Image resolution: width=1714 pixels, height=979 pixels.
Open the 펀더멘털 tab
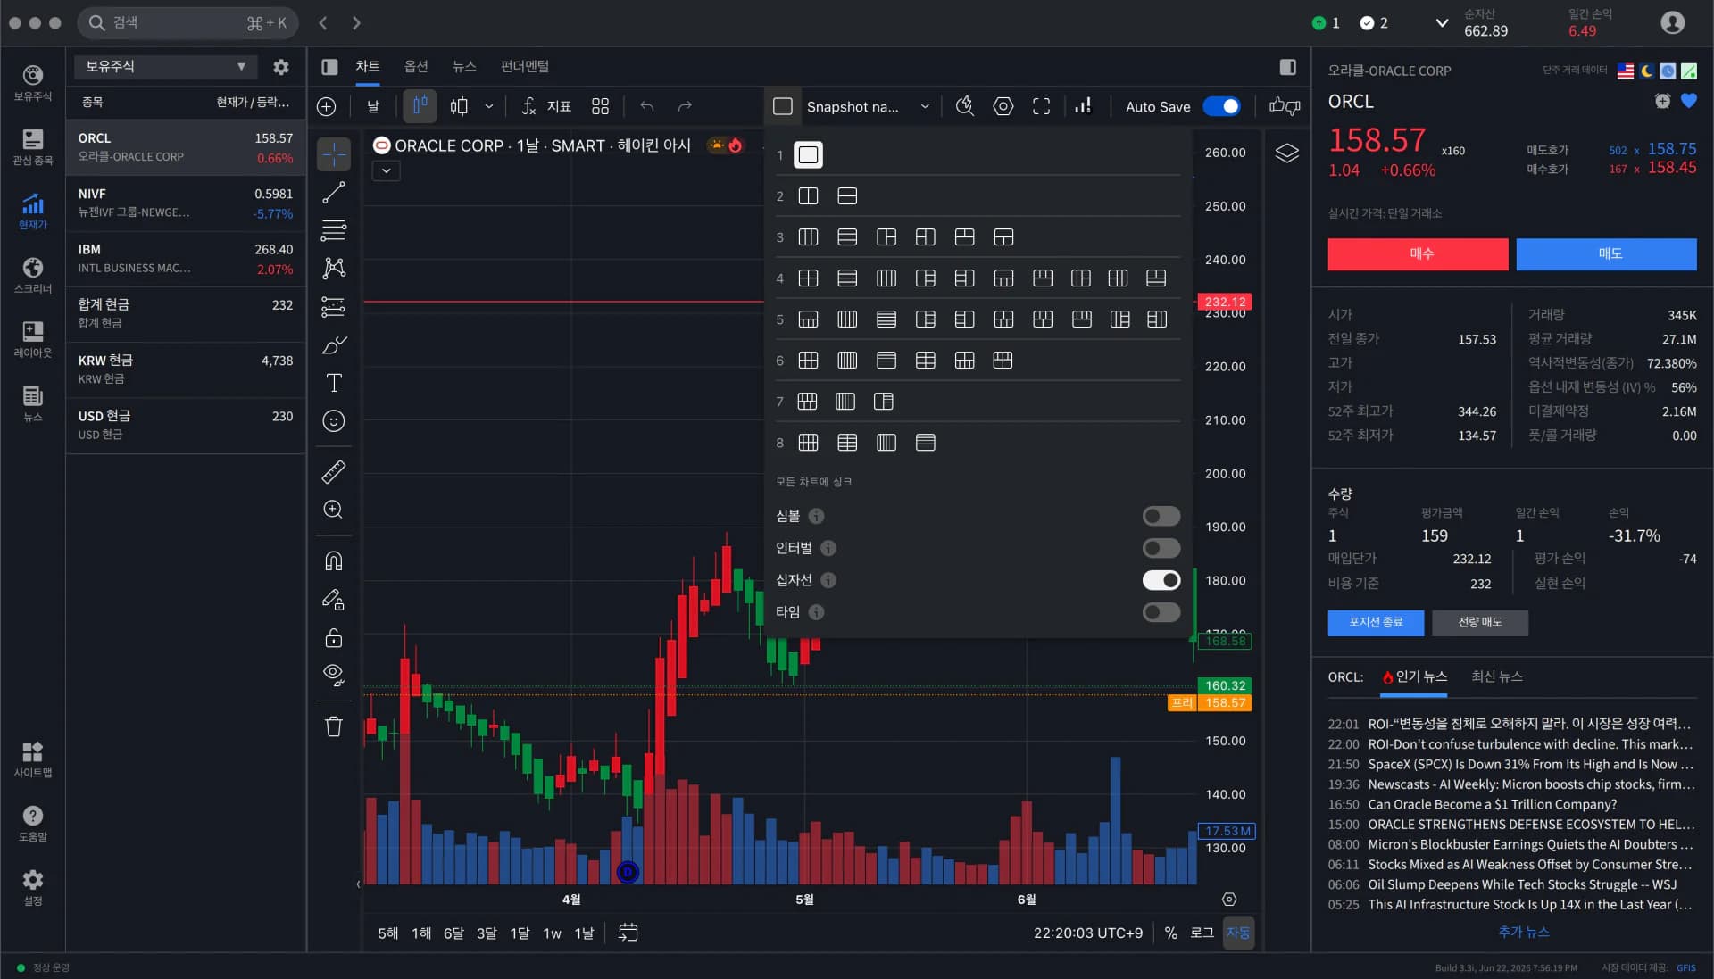(525, 67)
